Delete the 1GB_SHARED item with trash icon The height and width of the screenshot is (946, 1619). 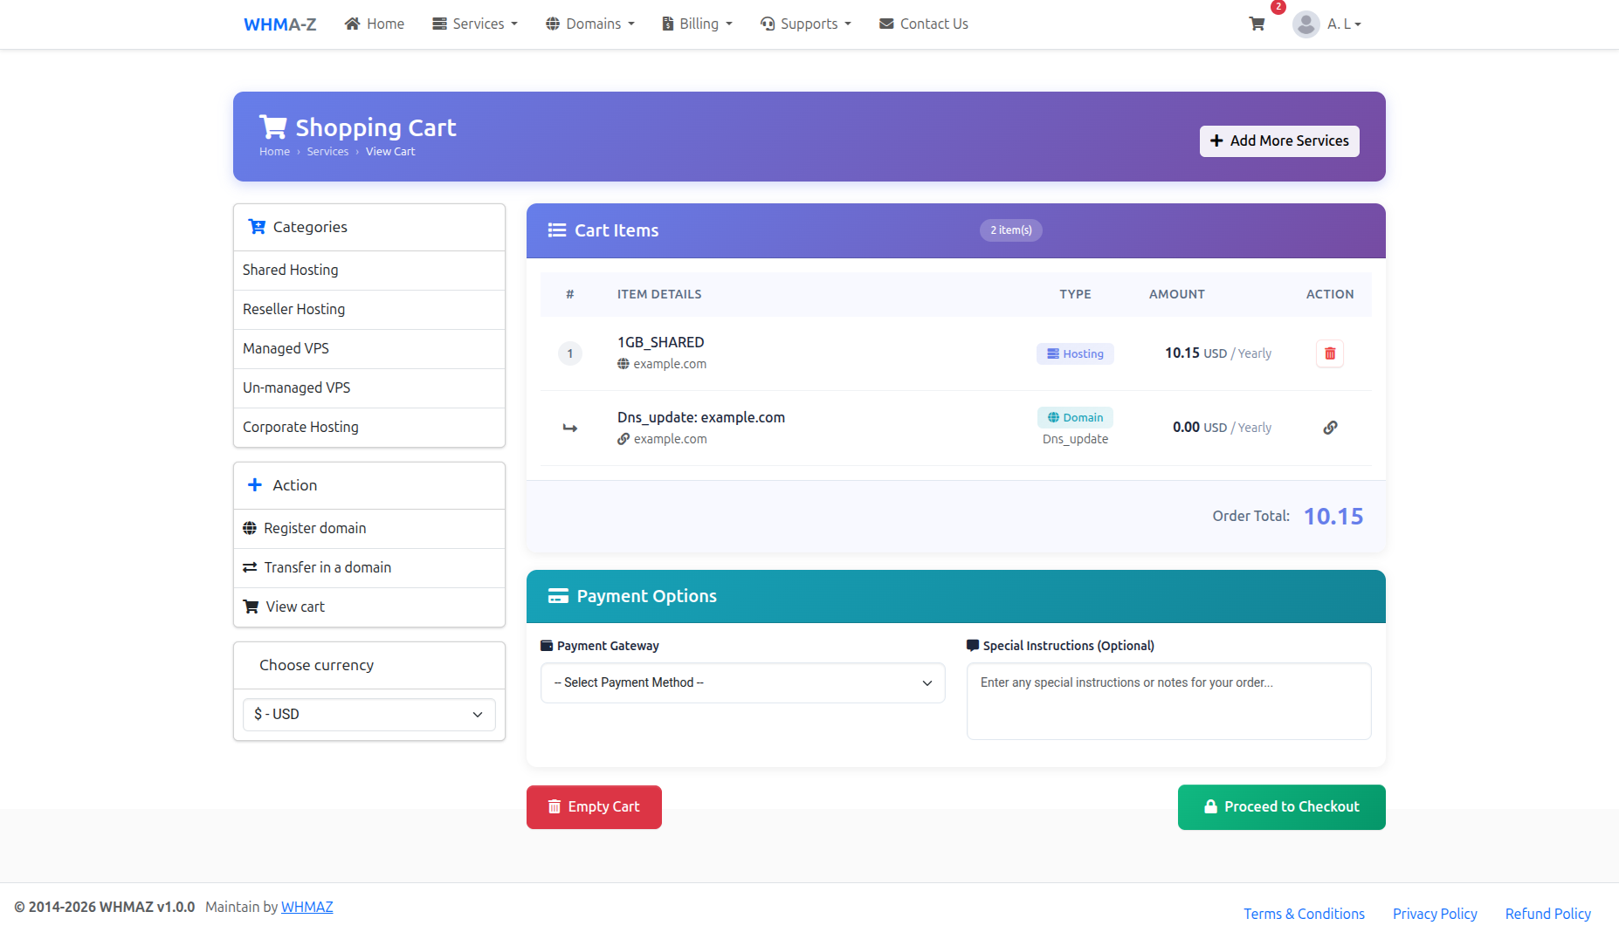coord(1329,353)
